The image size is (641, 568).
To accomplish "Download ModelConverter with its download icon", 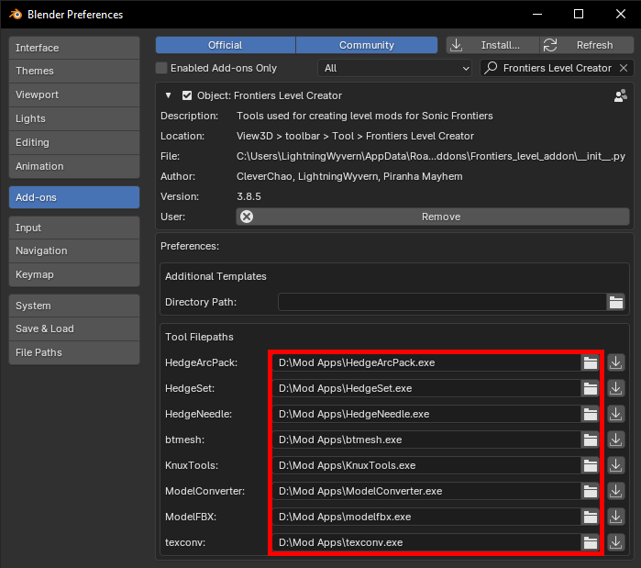I will click(615, 491).
